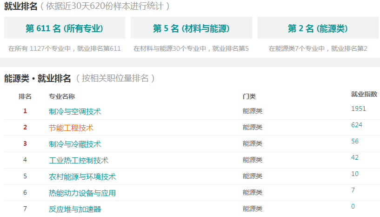Viewport: 380px width, 217px height.
Task: Click the 第 611 名 (所有专业) ranking box
Action: 65,27
